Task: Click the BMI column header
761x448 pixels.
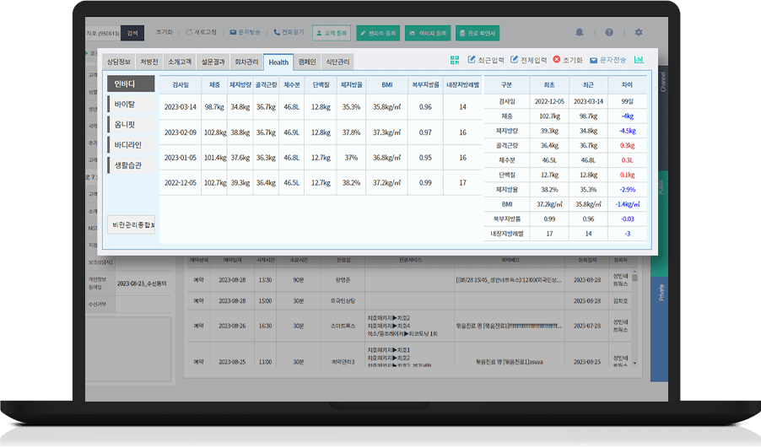Action: pos(386,84)
